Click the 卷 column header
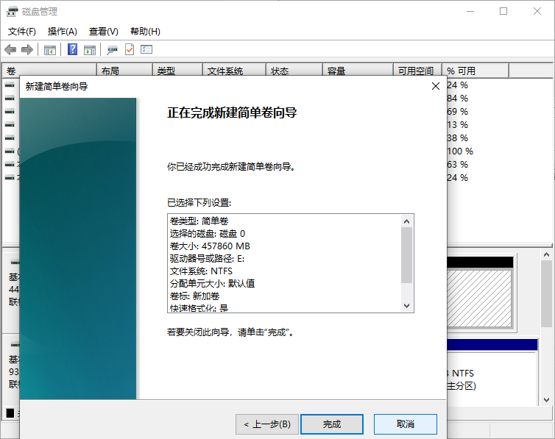The height and width of the screenshot is (439, 555). pyautogui.click(x=49, y=71)
